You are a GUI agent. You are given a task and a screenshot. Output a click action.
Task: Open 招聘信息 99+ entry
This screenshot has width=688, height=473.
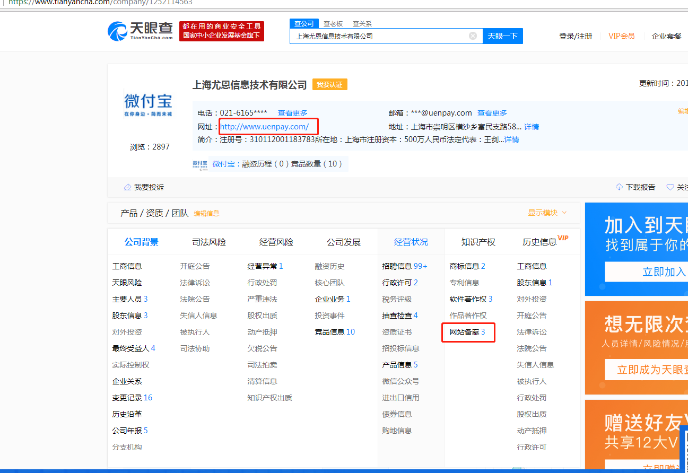(x=405, y=266)
